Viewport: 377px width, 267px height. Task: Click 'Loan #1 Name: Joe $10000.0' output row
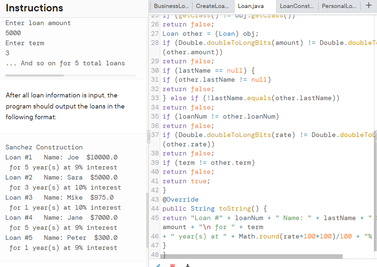(x=61, y=157)
